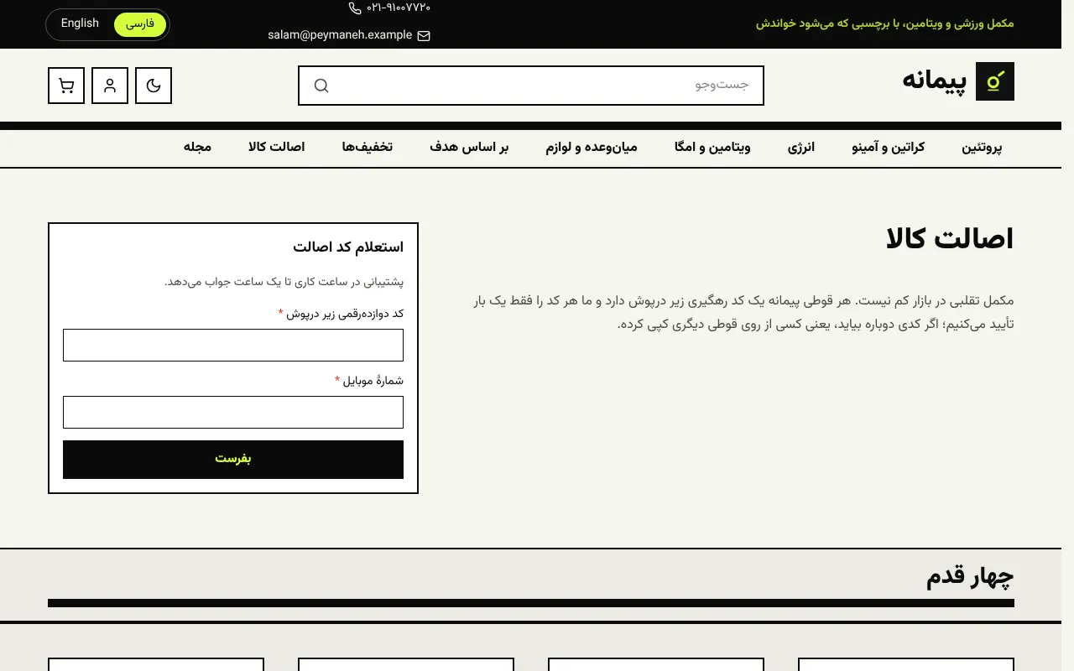Image resolution: width=1074 pixels, height=671 pixels.
Task: Open the تخفیف‌ها page
Action: 368,148
